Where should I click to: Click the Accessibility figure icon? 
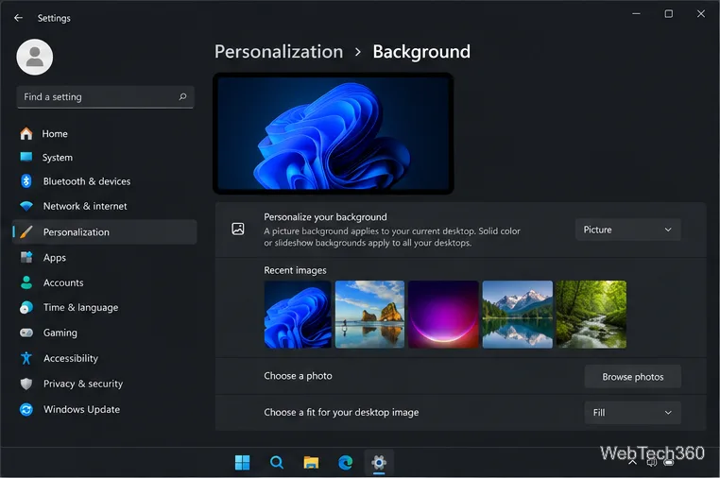26,358
